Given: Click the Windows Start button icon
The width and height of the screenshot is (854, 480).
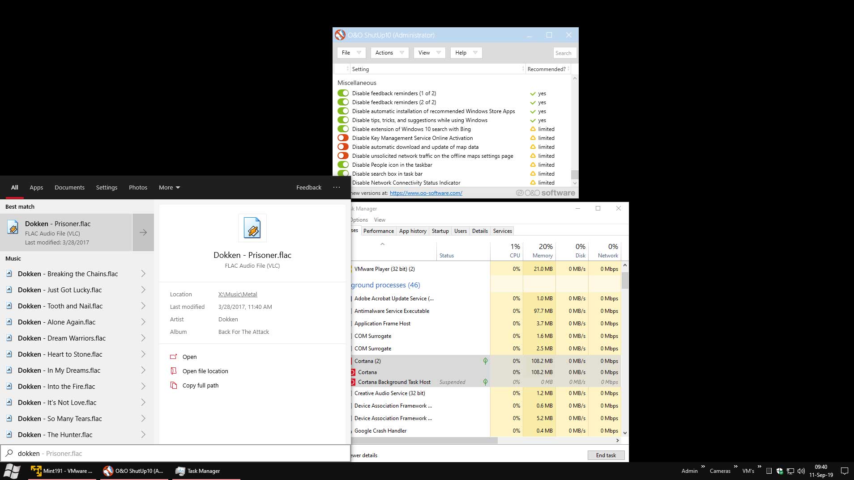Looking at the screenshot, I should [x=12, y=471].
